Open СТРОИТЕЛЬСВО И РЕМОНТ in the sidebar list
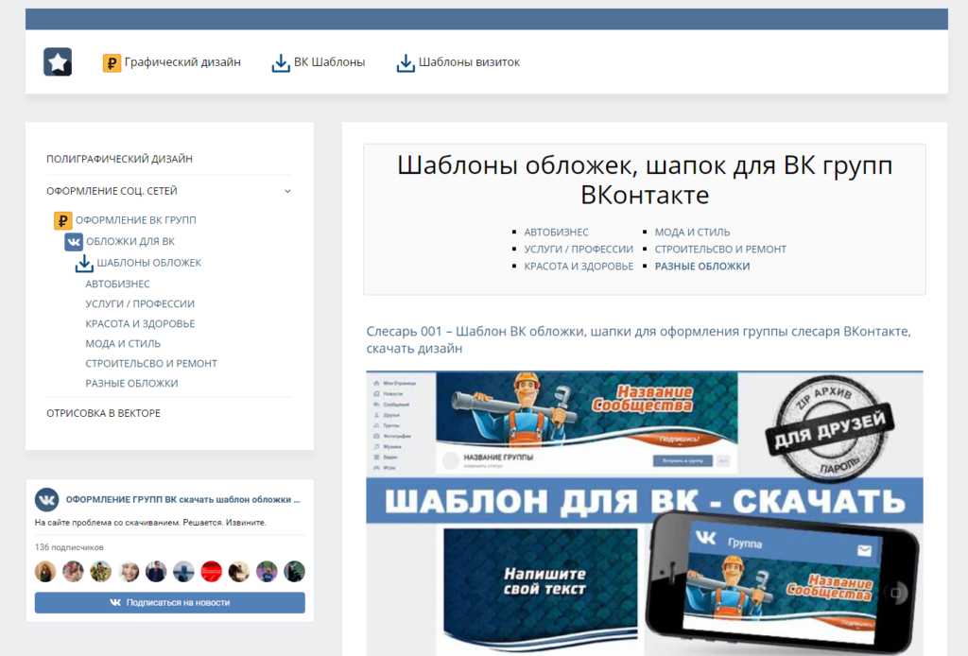 click(151, 364)
